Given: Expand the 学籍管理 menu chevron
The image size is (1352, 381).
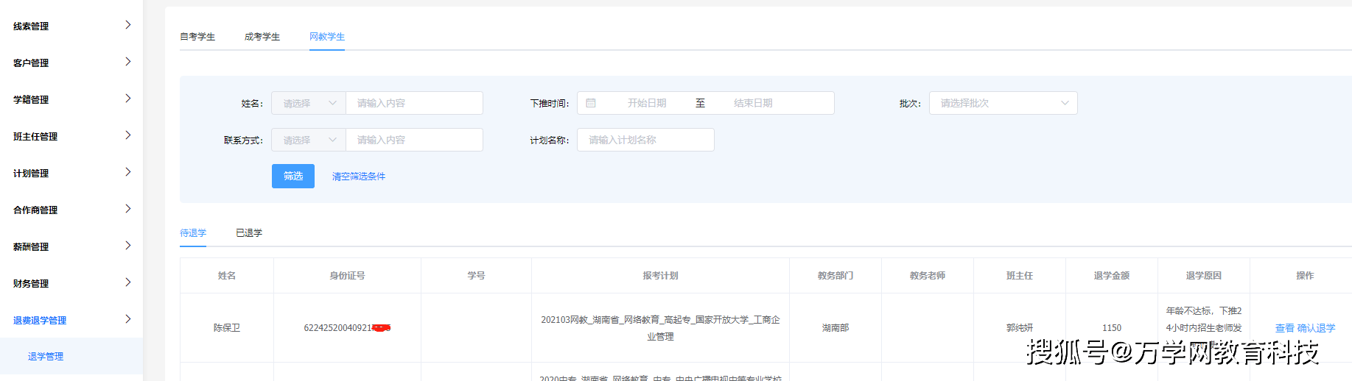Looking at the screenshot, I should pos(127,99).
